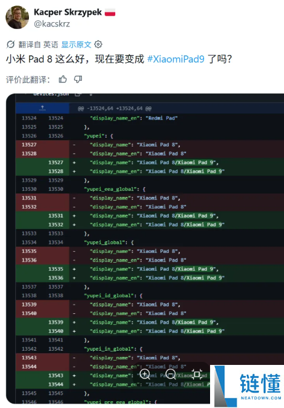Image resolution: width=284 pixels, height=408 pixels.
Task: Open the #XiaomiPad9 hashtag
Action: click(176, 59)
